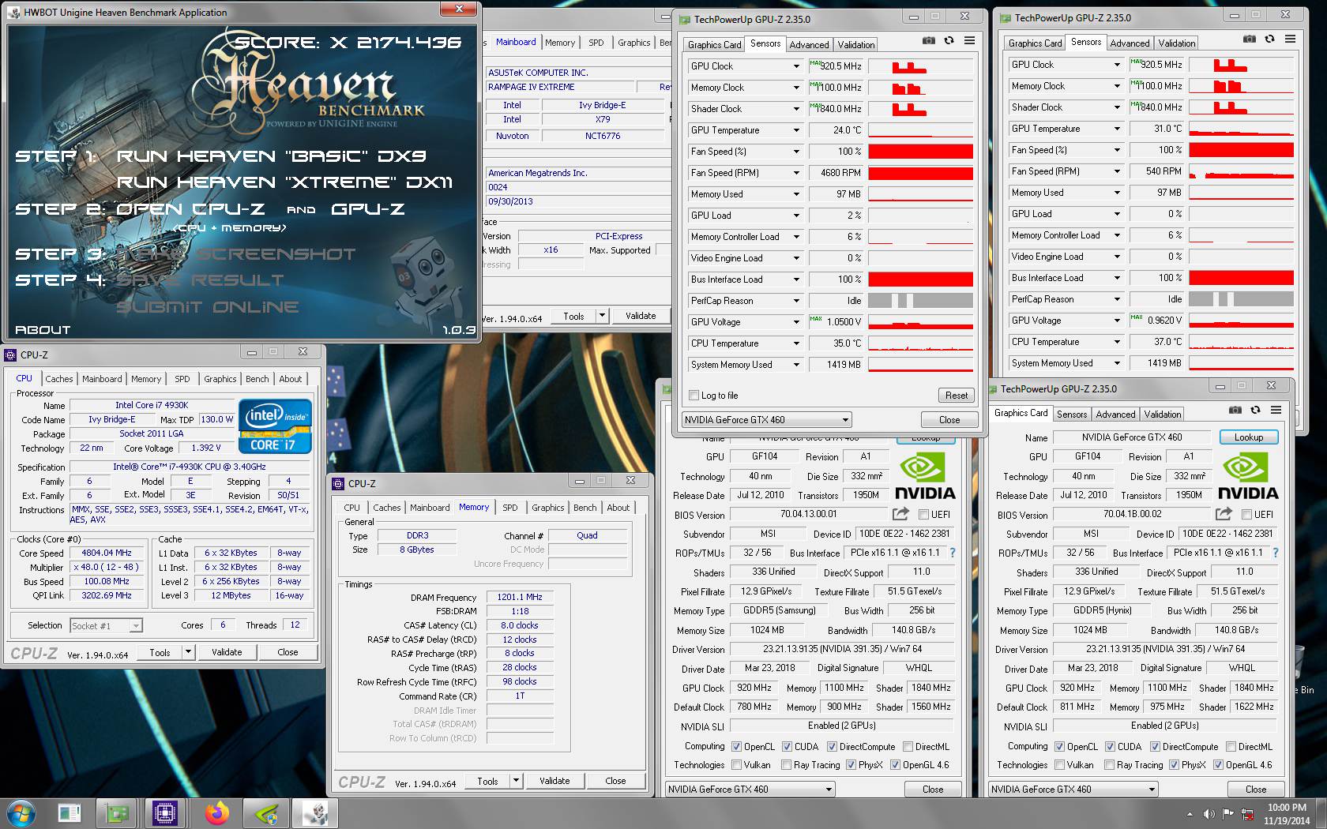Click Bus Interface question mark in Samsung GPU-Z window

(x=952, y=553)
